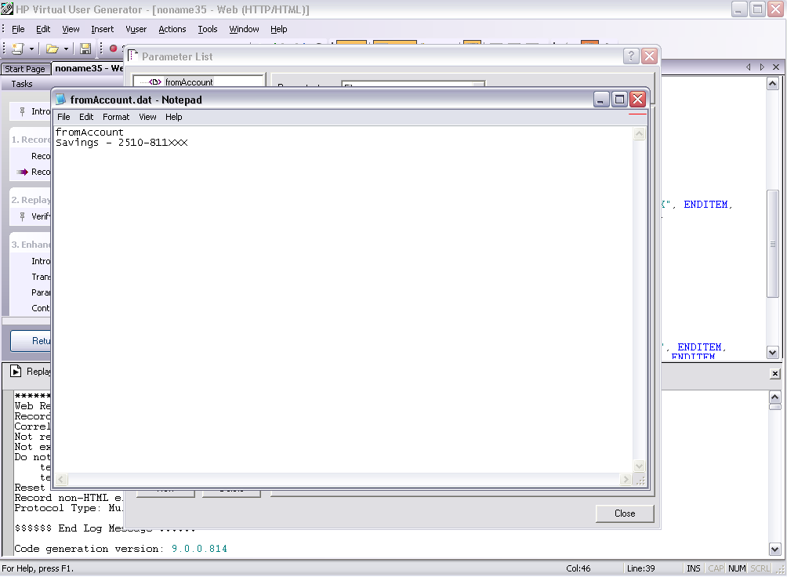Open the Content Checks task under Enhancements
The image size is (787, 577).
pyautogui.click(x=41, y=308)
